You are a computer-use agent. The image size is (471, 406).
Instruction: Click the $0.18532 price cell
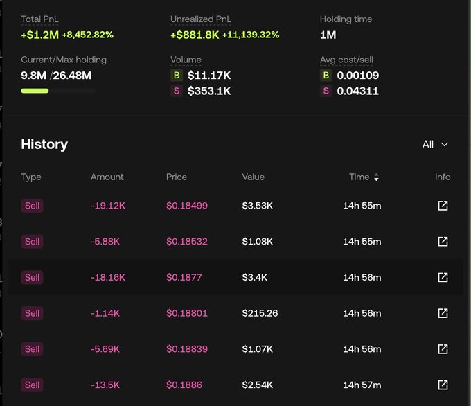[x=187, y=242]
